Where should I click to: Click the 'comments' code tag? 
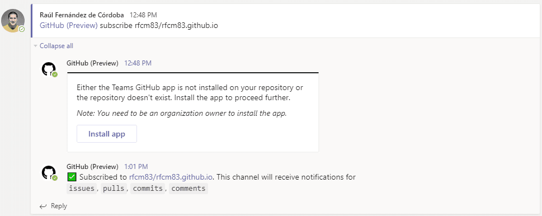(188, 189)
